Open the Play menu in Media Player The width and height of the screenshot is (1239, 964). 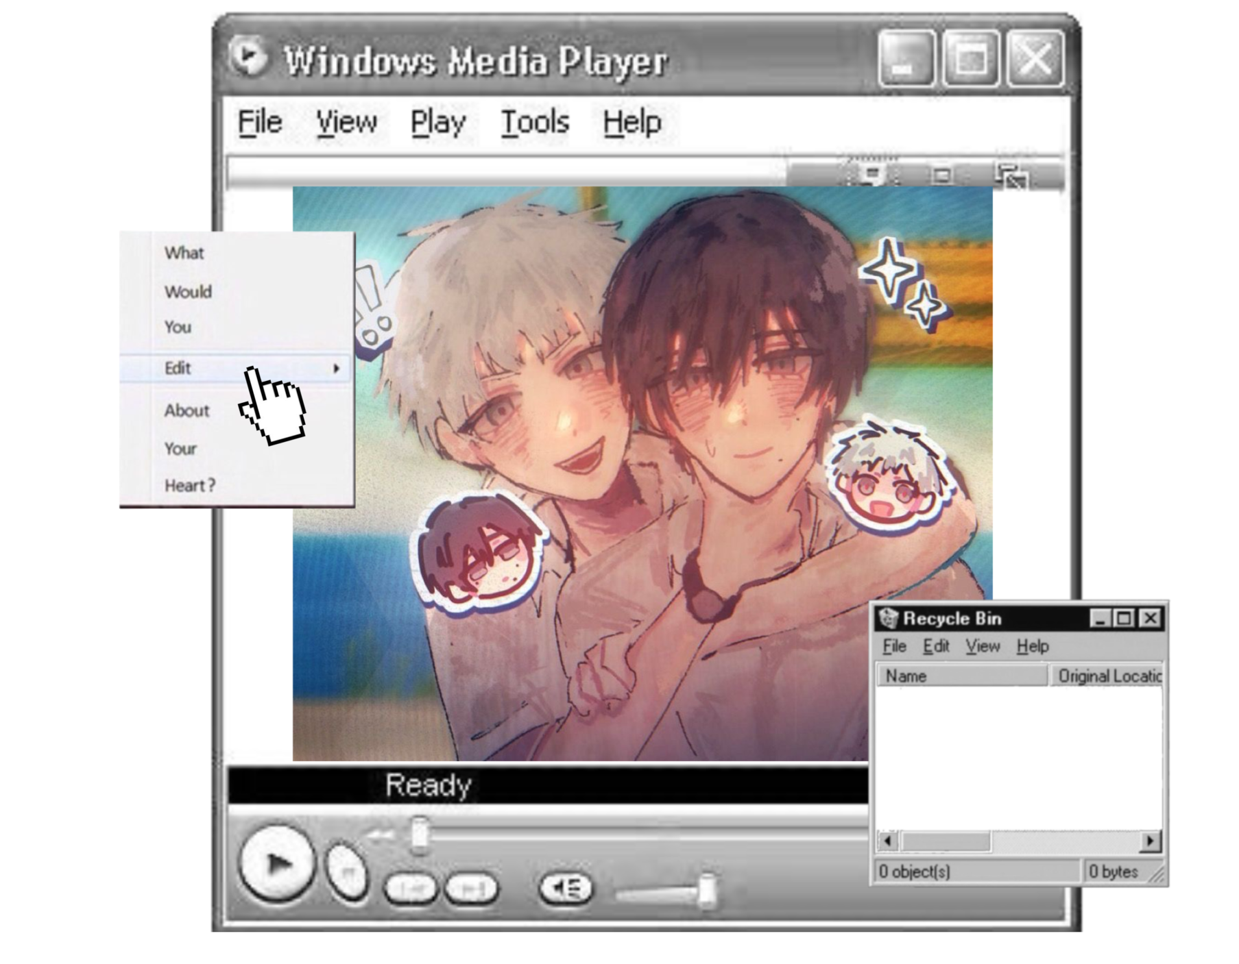click(437, 123)
